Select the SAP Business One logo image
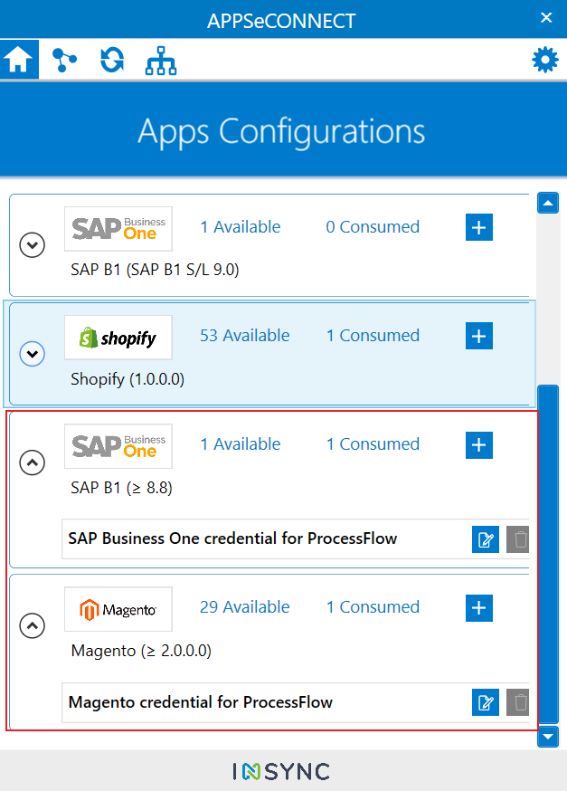Screen dimensions: 567x791 click(118, 229)
